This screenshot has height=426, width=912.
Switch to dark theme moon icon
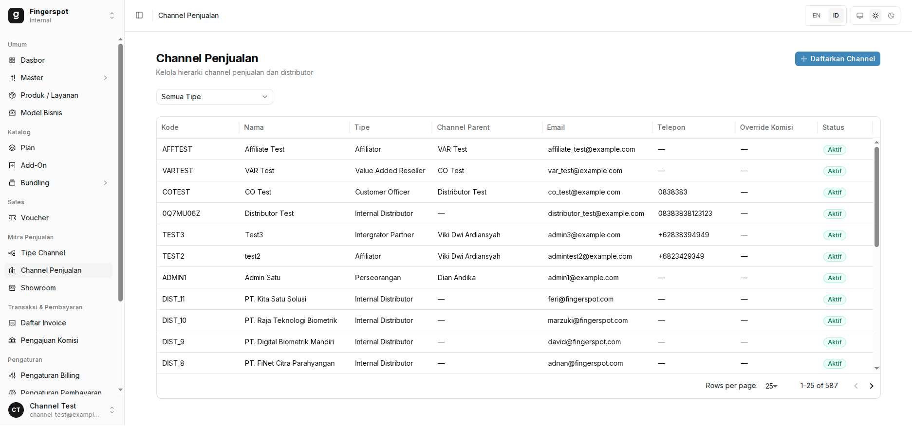point(891,16)
